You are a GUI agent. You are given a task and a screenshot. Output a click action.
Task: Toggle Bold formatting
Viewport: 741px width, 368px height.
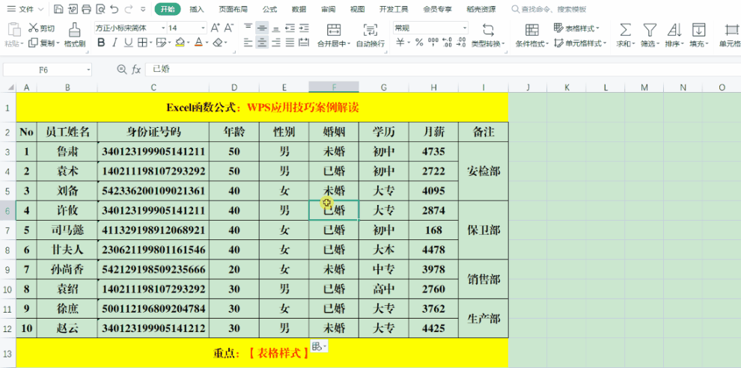pyautogui.click(x=99, y=43)
